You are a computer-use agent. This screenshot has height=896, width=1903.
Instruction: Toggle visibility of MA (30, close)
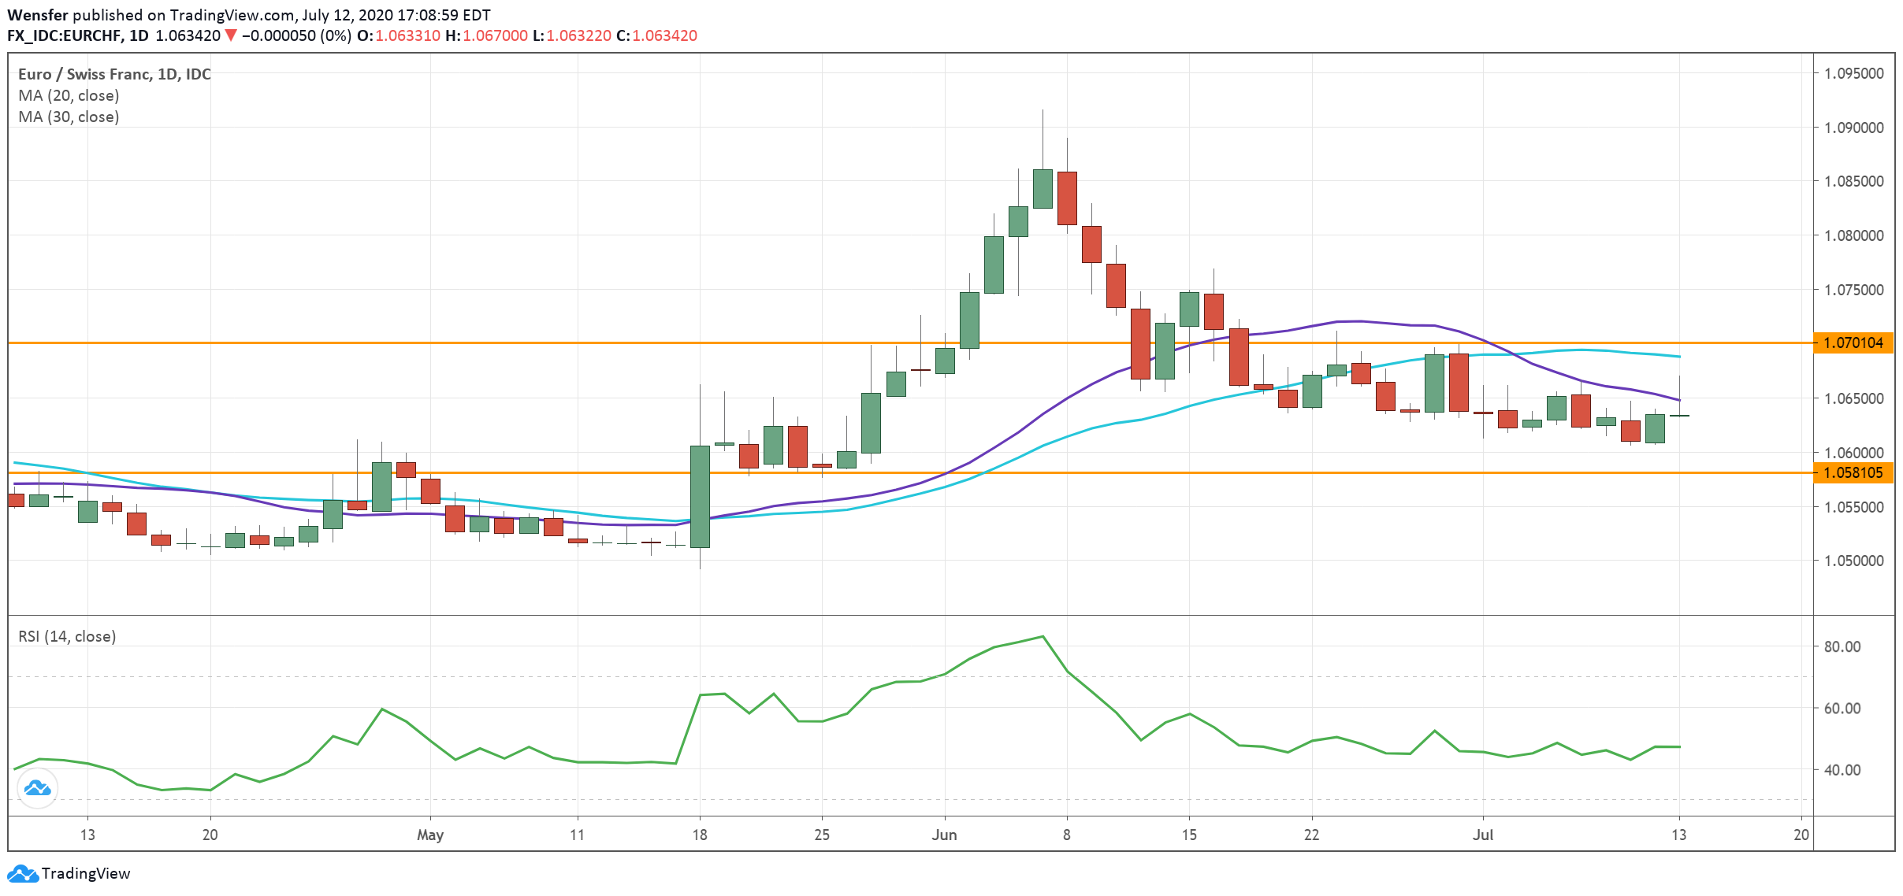tap(69, 117)
